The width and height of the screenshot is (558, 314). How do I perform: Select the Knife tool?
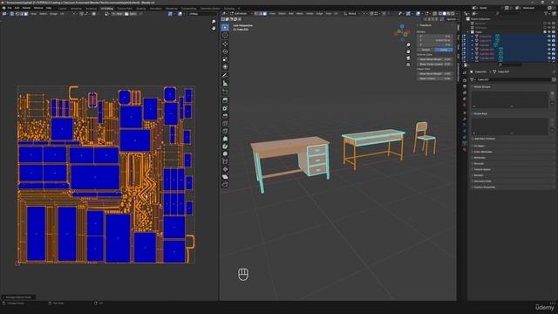[225, 131]
